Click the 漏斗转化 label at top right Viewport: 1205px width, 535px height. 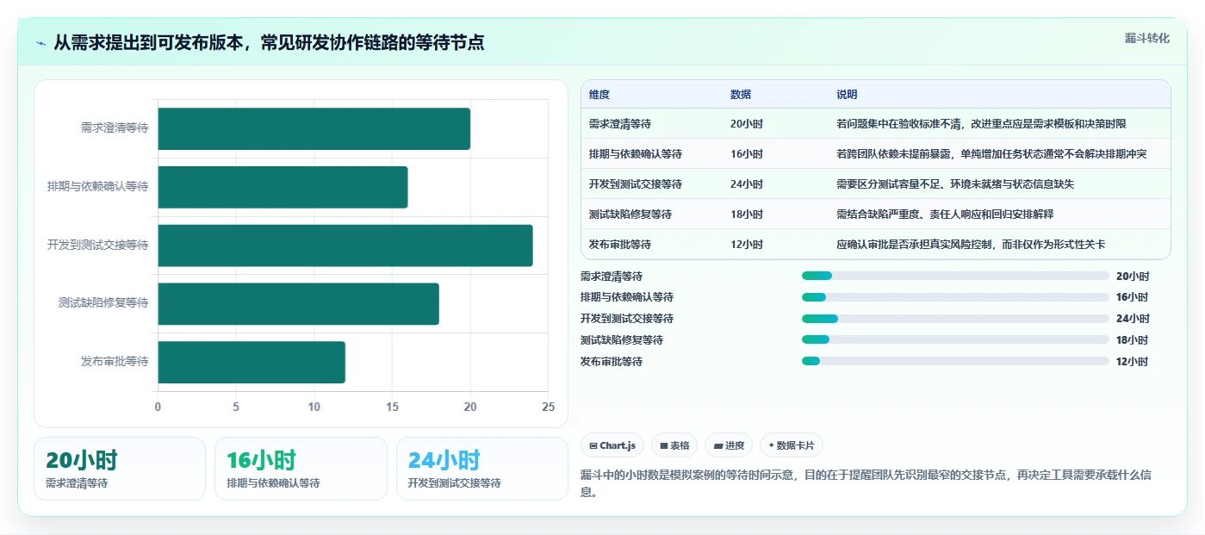(x=1146, y=39)
